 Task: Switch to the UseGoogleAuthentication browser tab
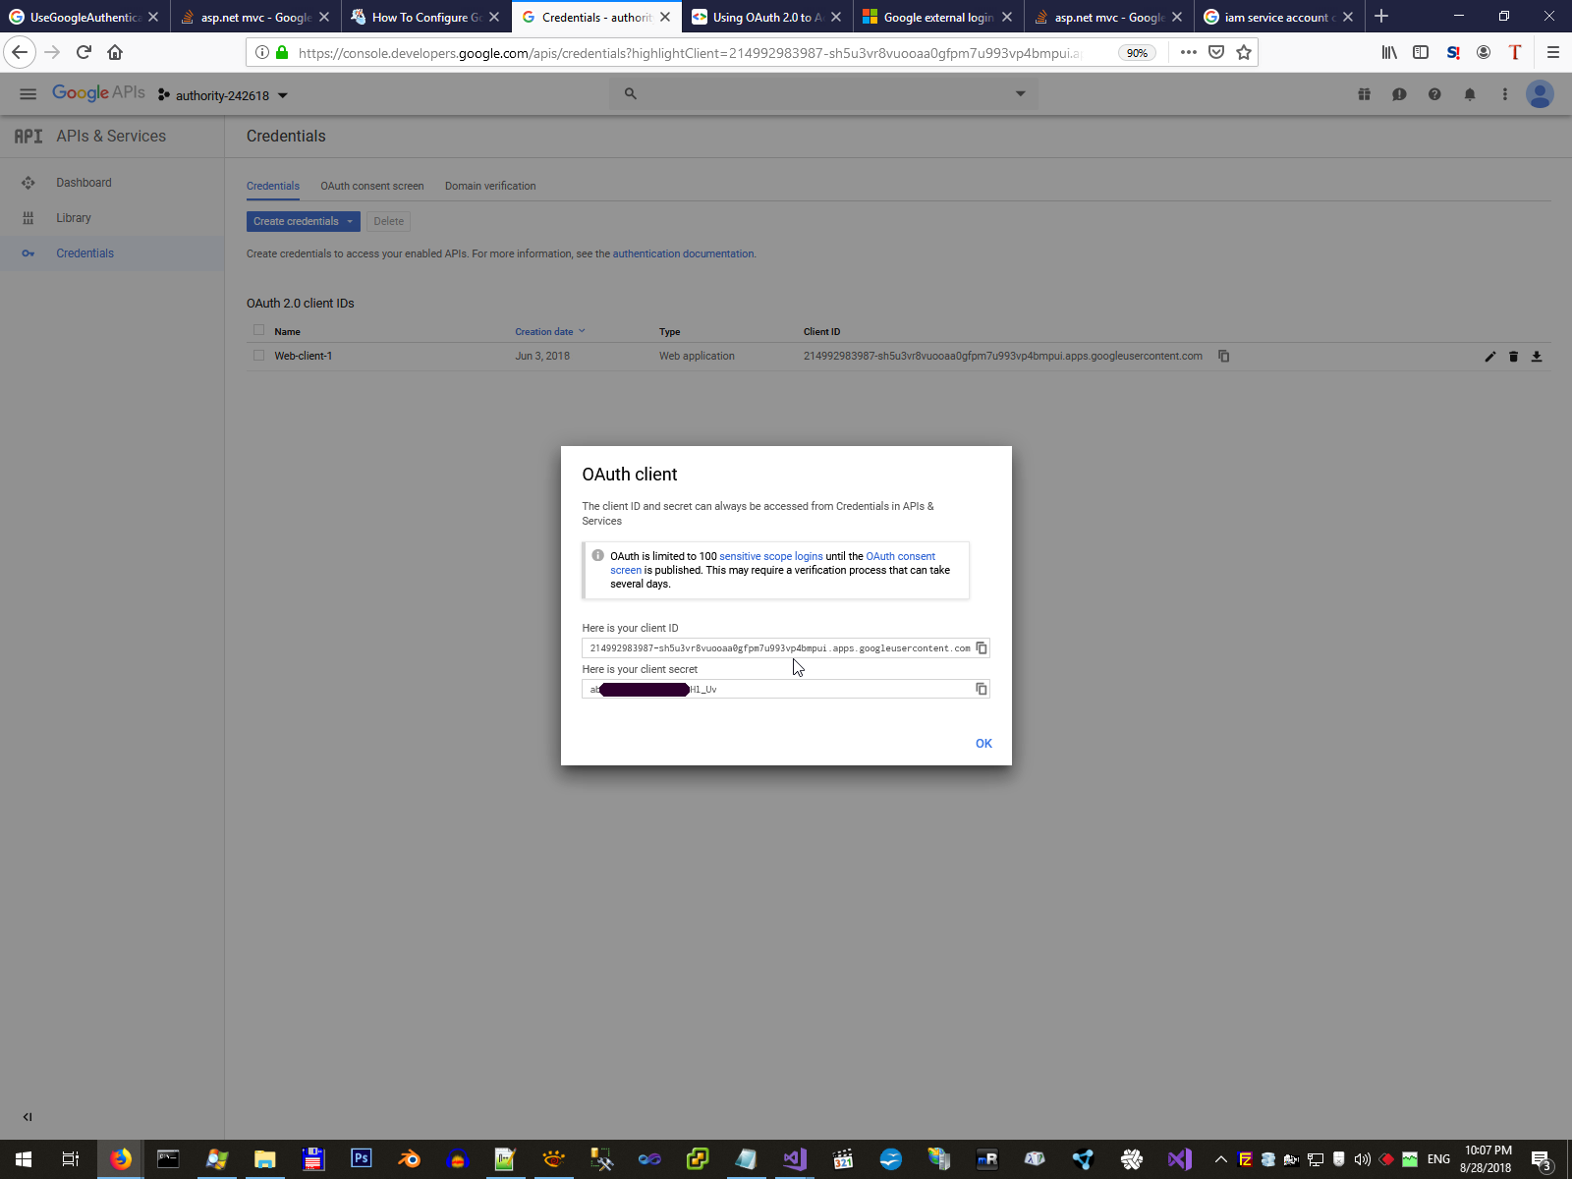coord(84,17)
